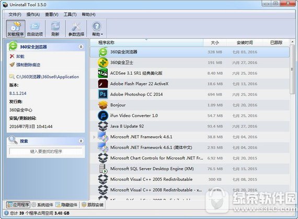This screenshot has width=298, height=219.
Task: Click the publisher 360安全中心
Action: (x=21, y=110)
